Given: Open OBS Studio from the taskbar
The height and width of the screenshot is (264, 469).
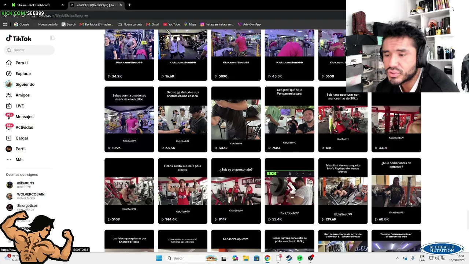Looking at the screenshot, I should click(x=310, y=258).
